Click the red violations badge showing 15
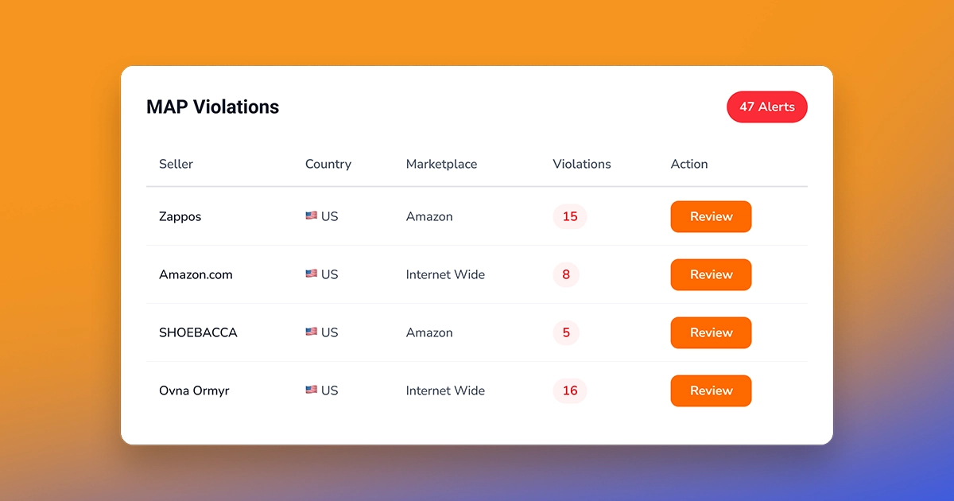 pos(570,216)
